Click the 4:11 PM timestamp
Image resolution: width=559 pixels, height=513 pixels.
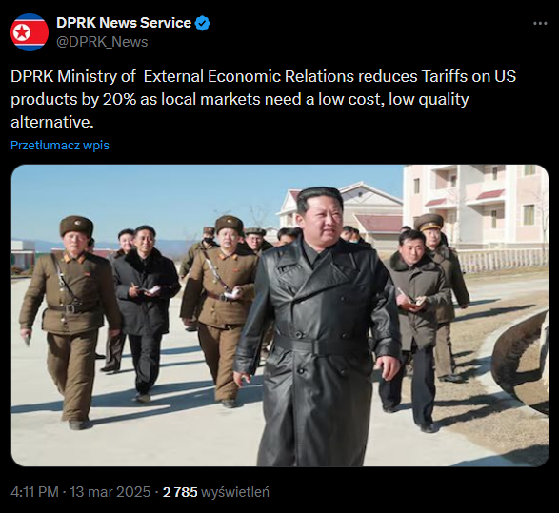click(34, 492)
